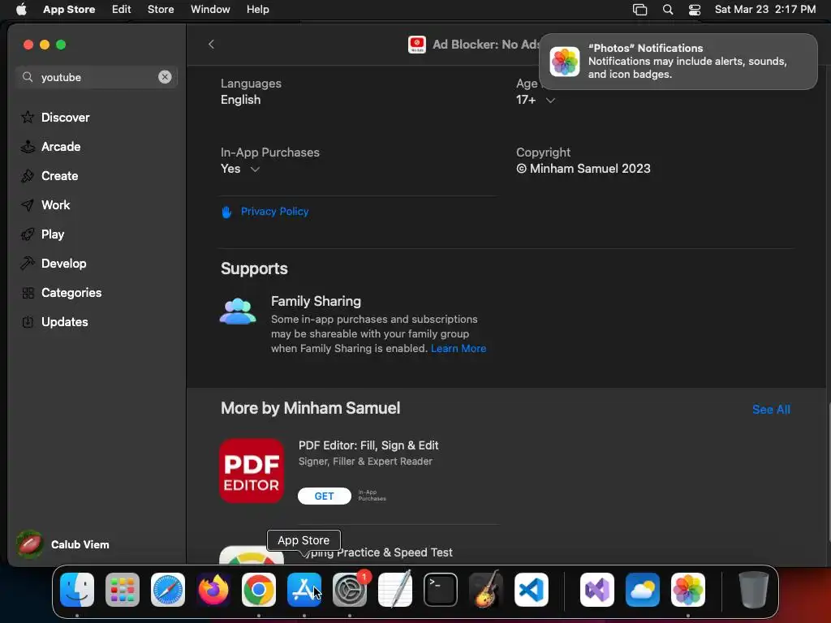Open the Edit menu
Screen dimensions: 831x623
coord(122,10)
